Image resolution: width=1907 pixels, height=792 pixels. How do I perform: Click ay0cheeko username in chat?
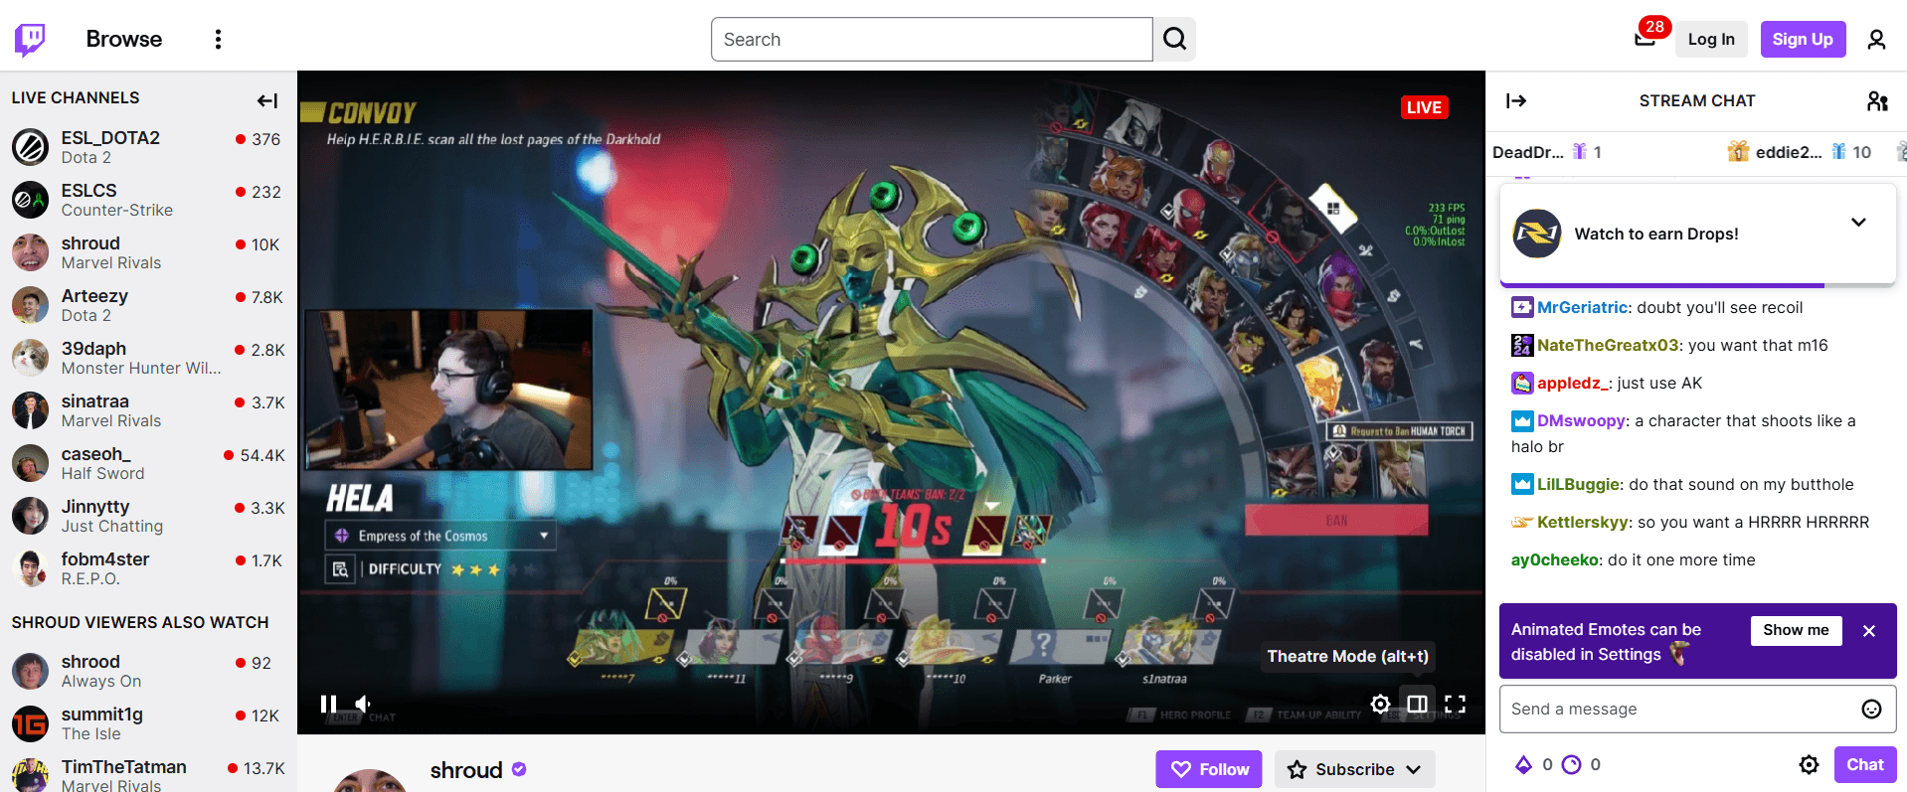point(1555,559)
